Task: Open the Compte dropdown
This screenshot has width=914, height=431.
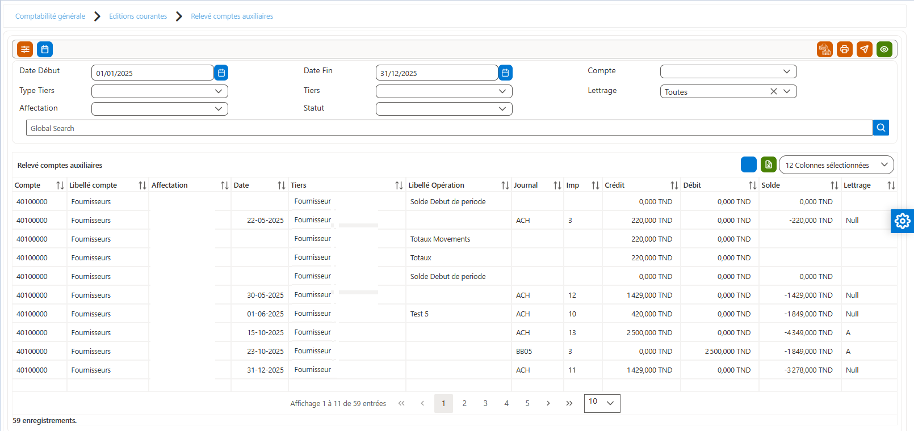Action: coord(728,71)
